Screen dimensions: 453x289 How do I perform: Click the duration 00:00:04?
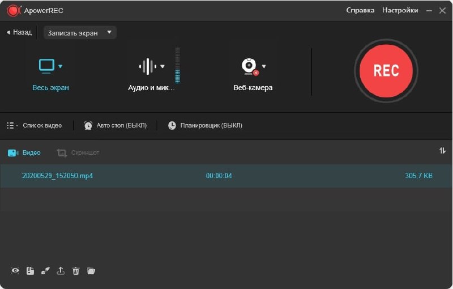click(x=219, y=176)
